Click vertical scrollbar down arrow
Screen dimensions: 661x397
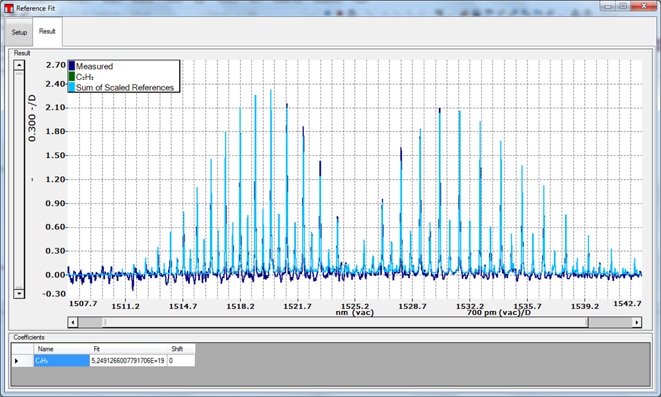click(19, 293)
